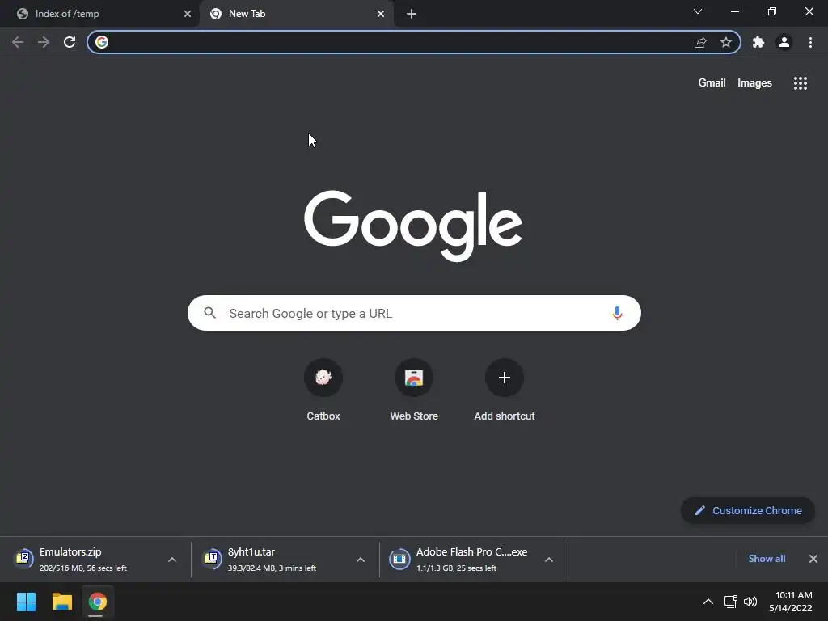Viewport: 828px width, 621px height.
Task: Share this page via share icon
Action: [x=700, y=42]
